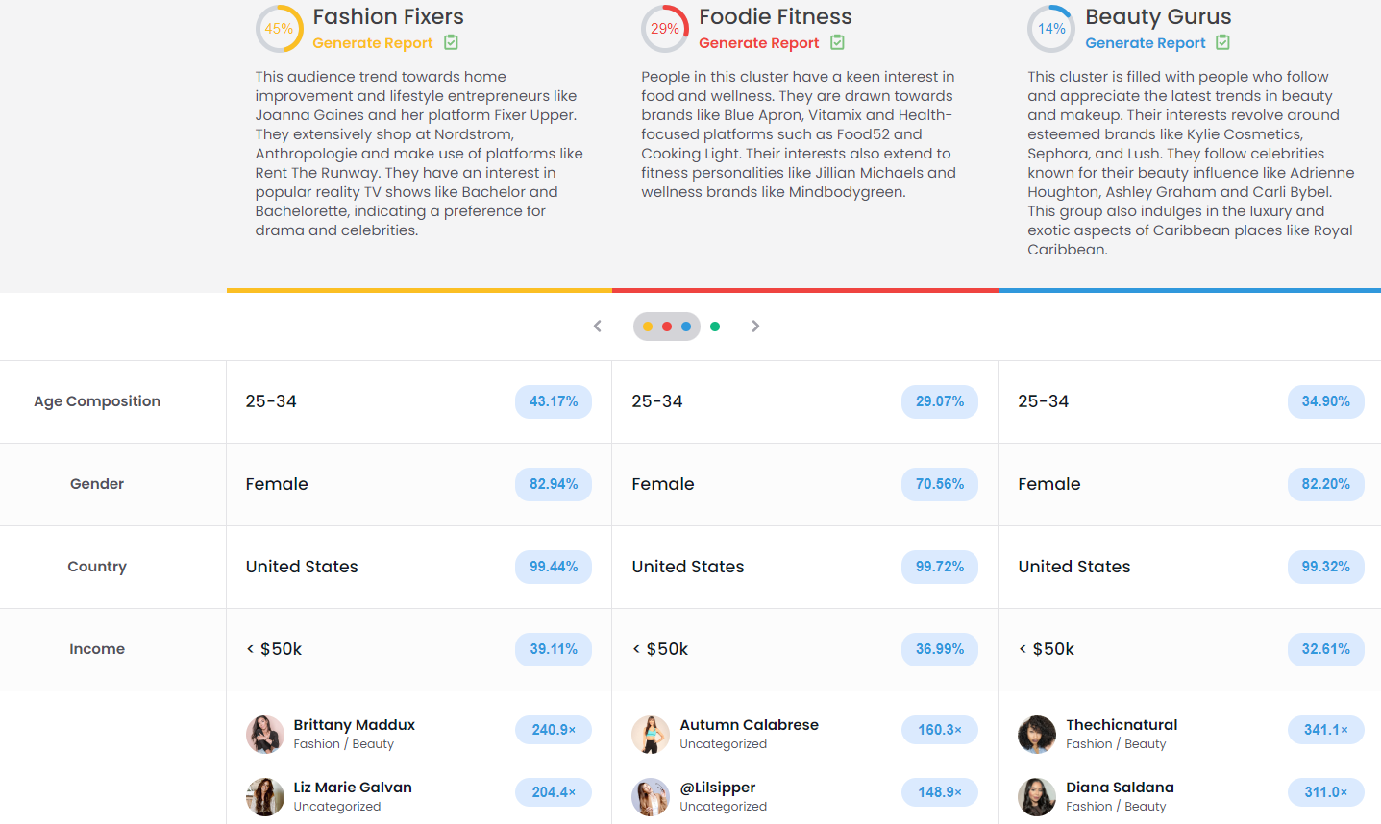Open the Fashion Fixers 45% progress ring

click(279, 29)
